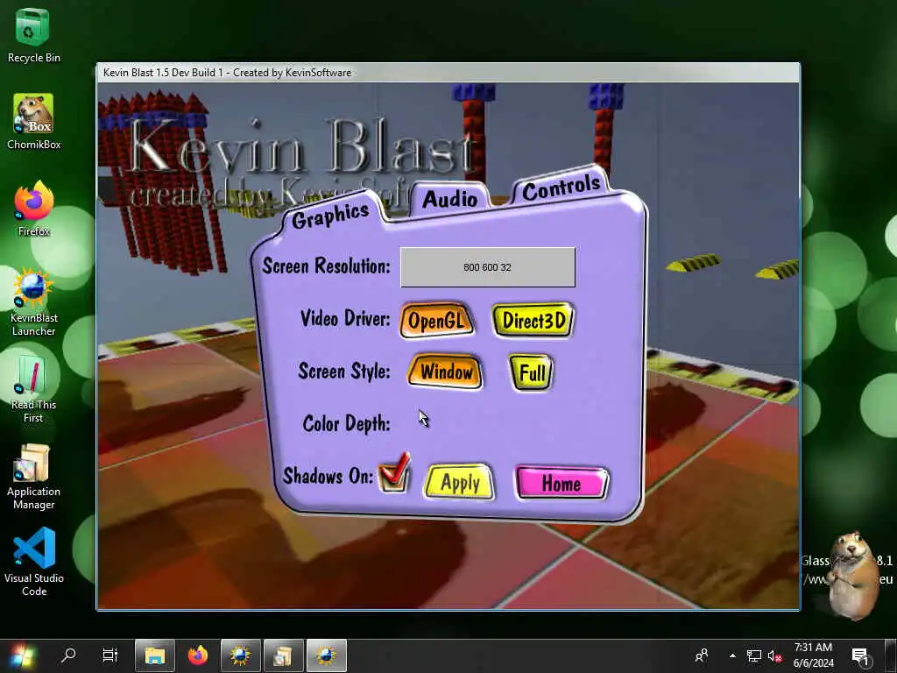Set screen style to Window
Image resolution: width=897 pixels, height=673 pixels.
click(x=445, y=372)
